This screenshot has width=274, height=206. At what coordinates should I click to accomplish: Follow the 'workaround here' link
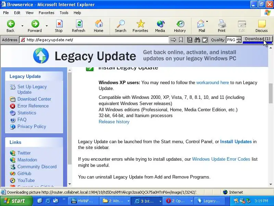(212, 82)
